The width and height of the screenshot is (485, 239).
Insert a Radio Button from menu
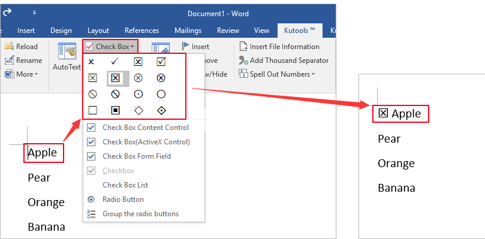point(143,199)
